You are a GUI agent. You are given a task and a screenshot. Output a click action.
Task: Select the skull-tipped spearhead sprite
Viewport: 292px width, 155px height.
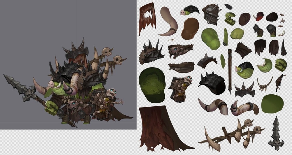276,133
